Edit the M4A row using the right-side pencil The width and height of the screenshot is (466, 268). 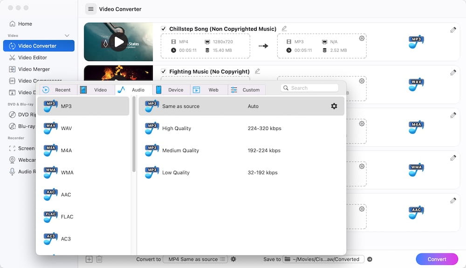point(453,115)
